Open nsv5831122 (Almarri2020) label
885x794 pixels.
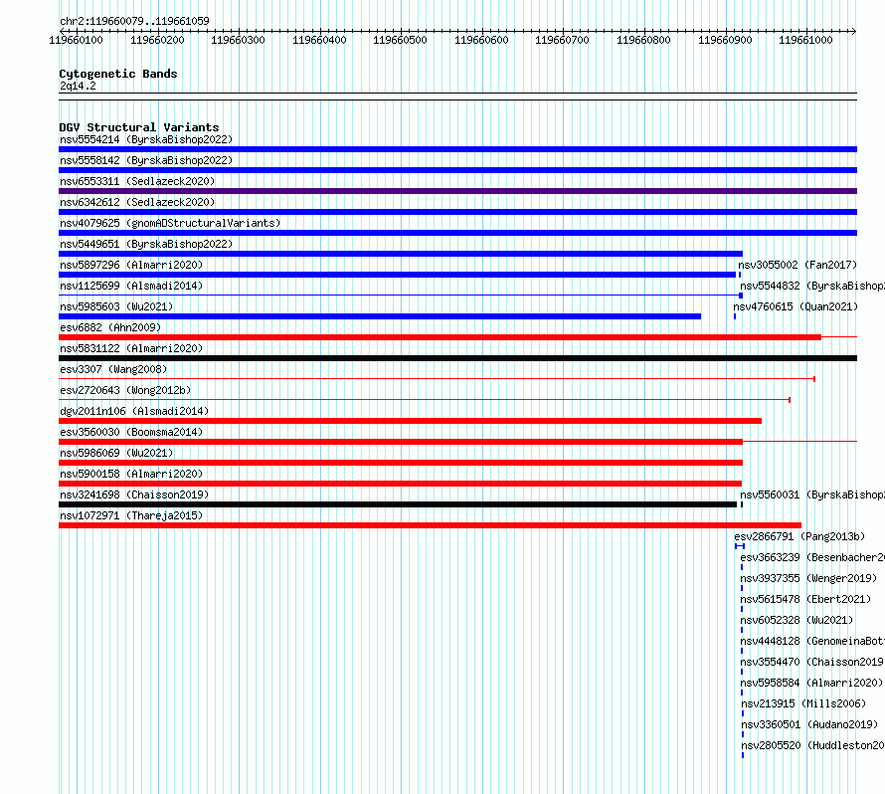pyautogui.click(x=131, y=348)
